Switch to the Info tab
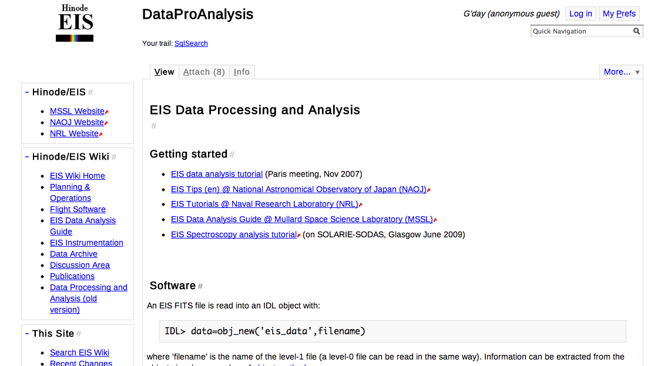This screenshot has width=661, height=366. [x=241, y=72]
